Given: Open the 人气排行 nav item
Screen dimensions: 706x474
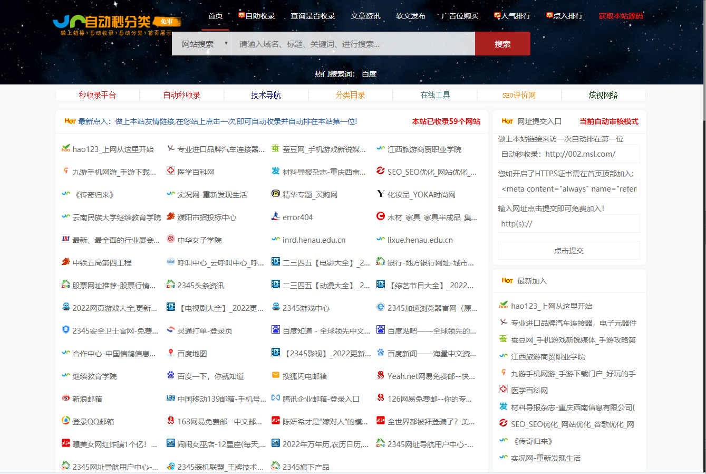Looking at the screenshot, I should (x=512, y=16).
